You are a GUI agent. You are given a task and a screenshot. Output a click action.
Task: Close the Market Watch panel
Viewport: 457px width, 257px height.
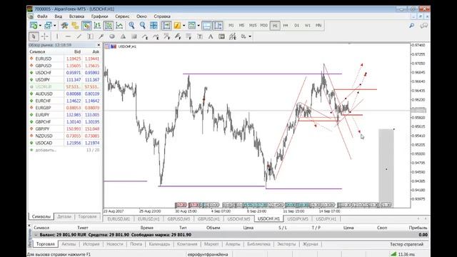99,45
